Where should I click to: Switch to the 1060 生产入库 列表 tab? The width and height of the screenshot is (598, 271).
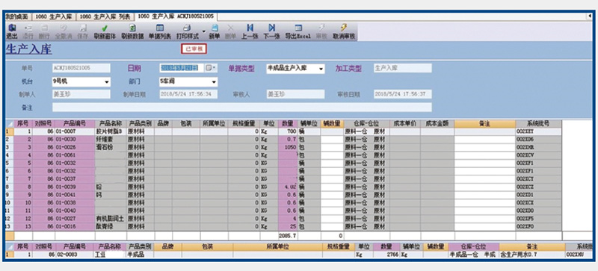click(x=105, y=16)
